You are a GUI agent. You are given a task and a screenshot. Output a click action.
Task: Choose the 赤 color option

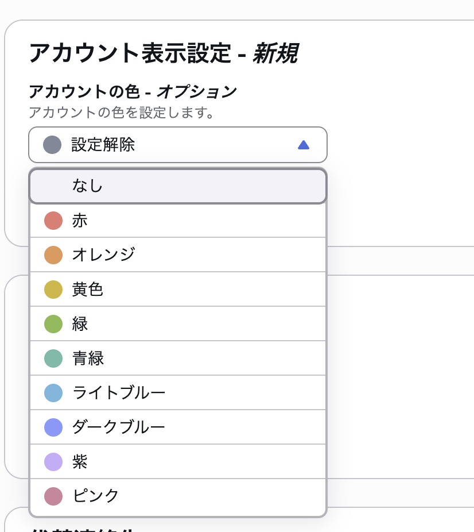[178, 221]
